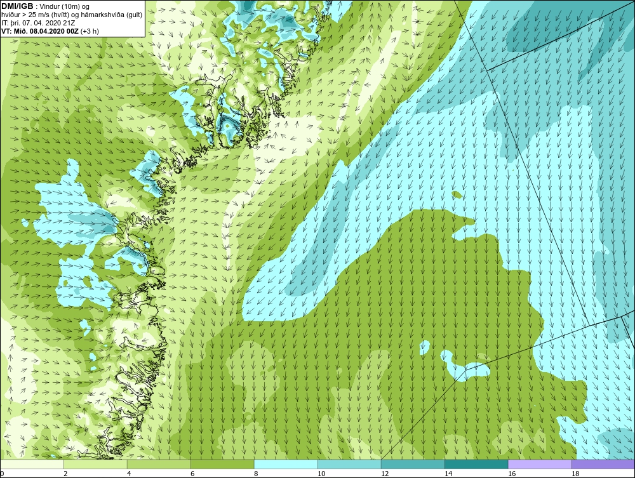Click the 'hviður > 25 m/s' legend line
The width and height of the screenshot is (635, 478).
point(72,15)
